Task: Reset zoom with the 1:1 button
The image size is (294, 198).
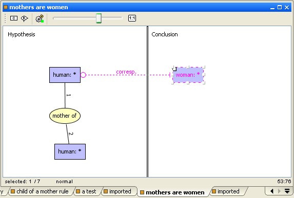Action: 132,18
